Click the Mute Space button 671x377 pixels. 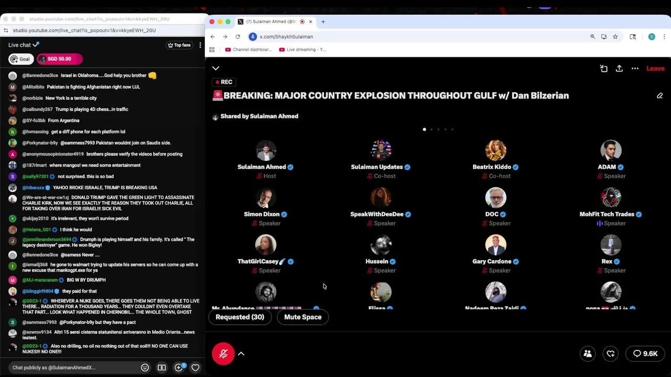302,317
